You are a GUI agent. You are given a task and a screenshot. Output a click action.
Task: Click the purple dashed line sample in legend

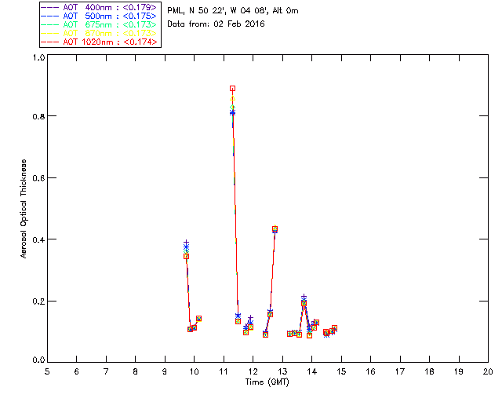(50, 7)
